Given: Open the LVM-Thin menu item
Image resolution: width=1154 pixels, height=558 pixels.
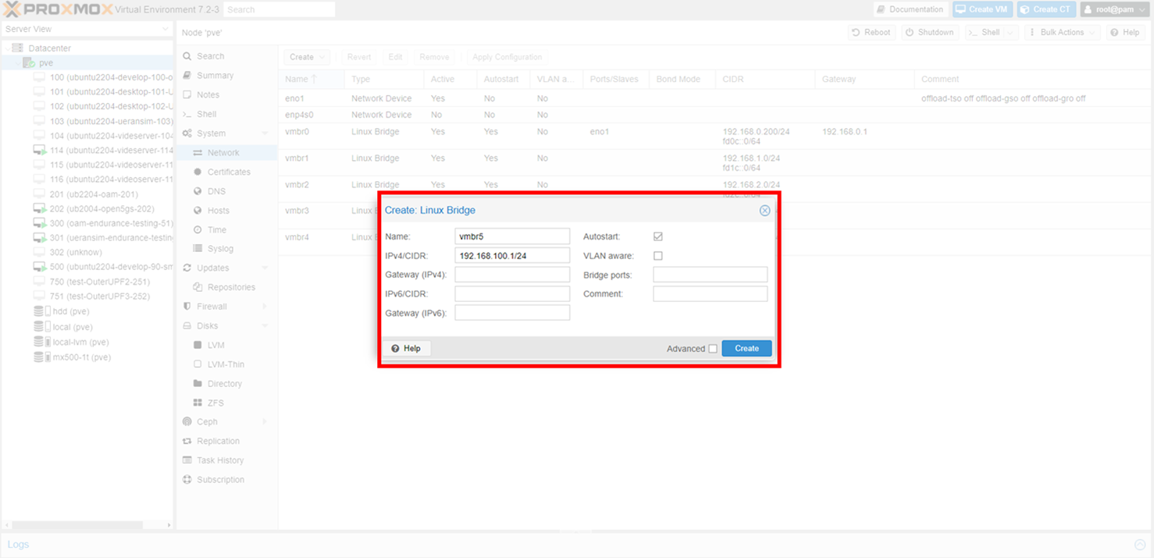Looking at the screenshot, I should click(x=226, y=364).
